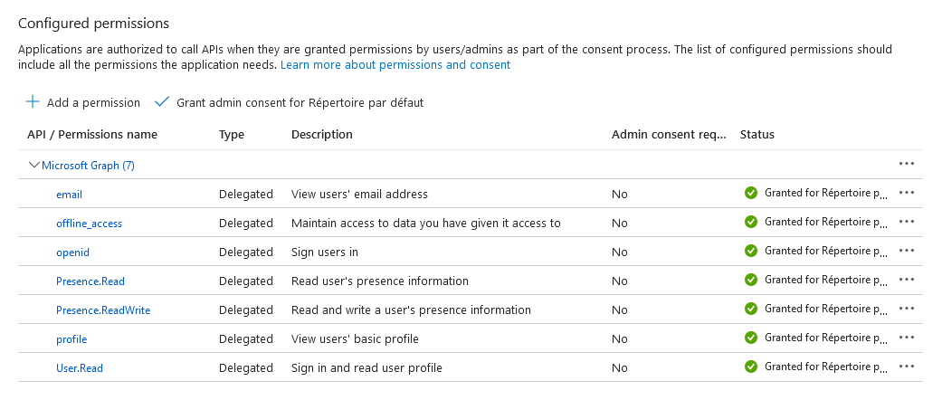Click the Microsoft Graph (7) API link
Image resolution: width=942 pixels, height=400 pixels.
tap(89, 166)
